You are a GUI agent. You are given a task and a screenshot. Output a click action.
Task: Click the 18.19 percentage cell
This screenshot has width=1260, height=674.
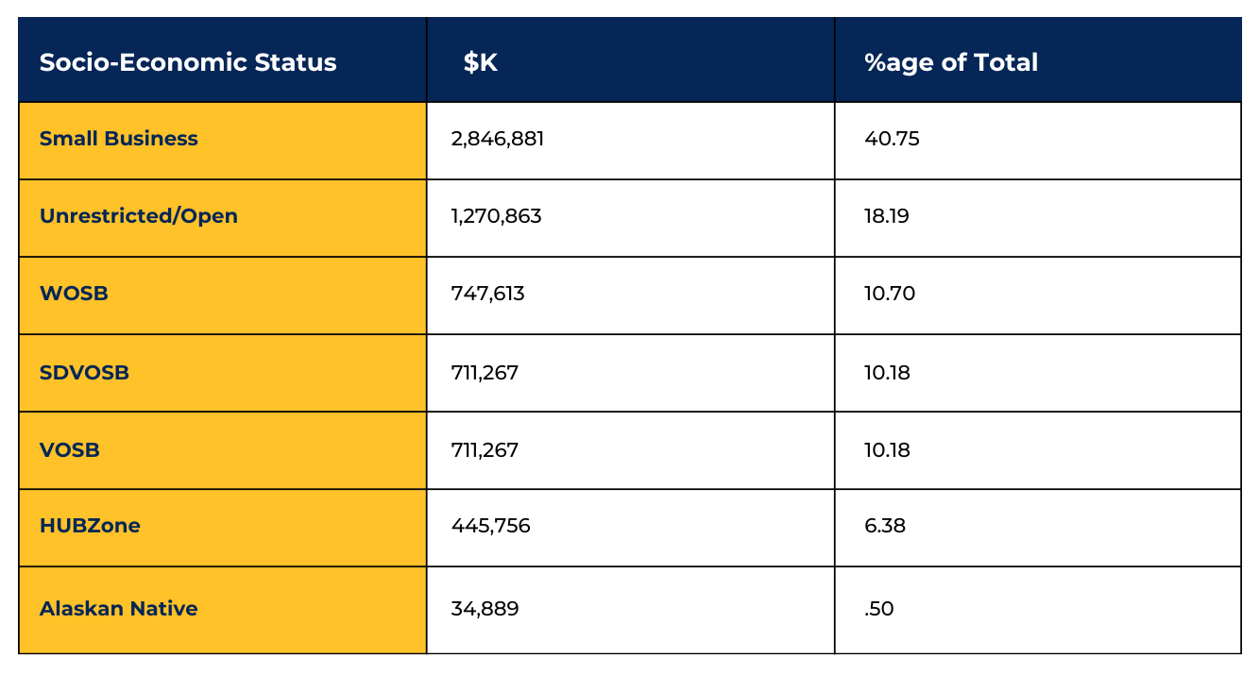(888, 216)
